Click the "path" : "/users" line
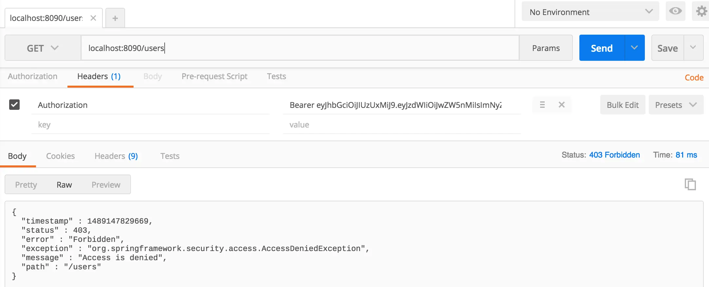Viewport: 709px width, 287px height. [x=61, y=267]
